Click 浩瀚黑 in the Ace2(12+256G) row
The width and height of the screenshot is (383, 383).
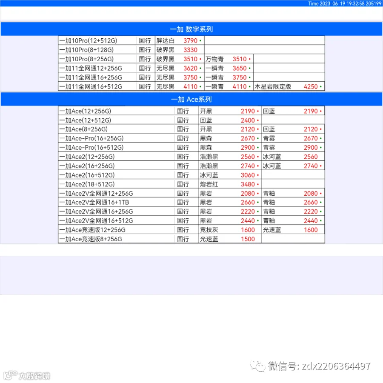[x=209, y=157]
